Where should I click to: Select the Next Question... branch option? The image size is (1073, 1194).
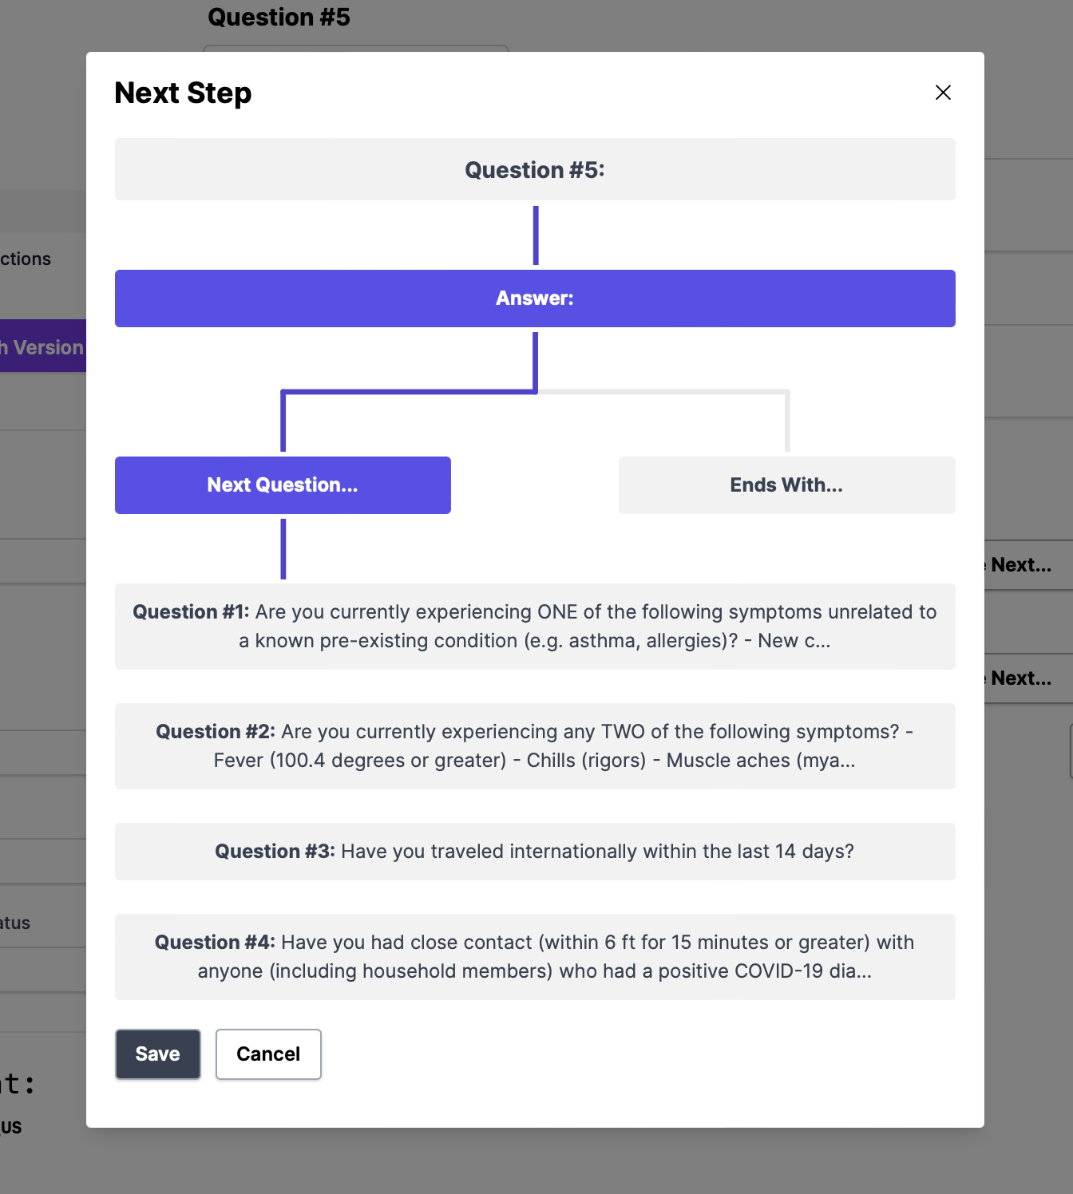point(283,485)
